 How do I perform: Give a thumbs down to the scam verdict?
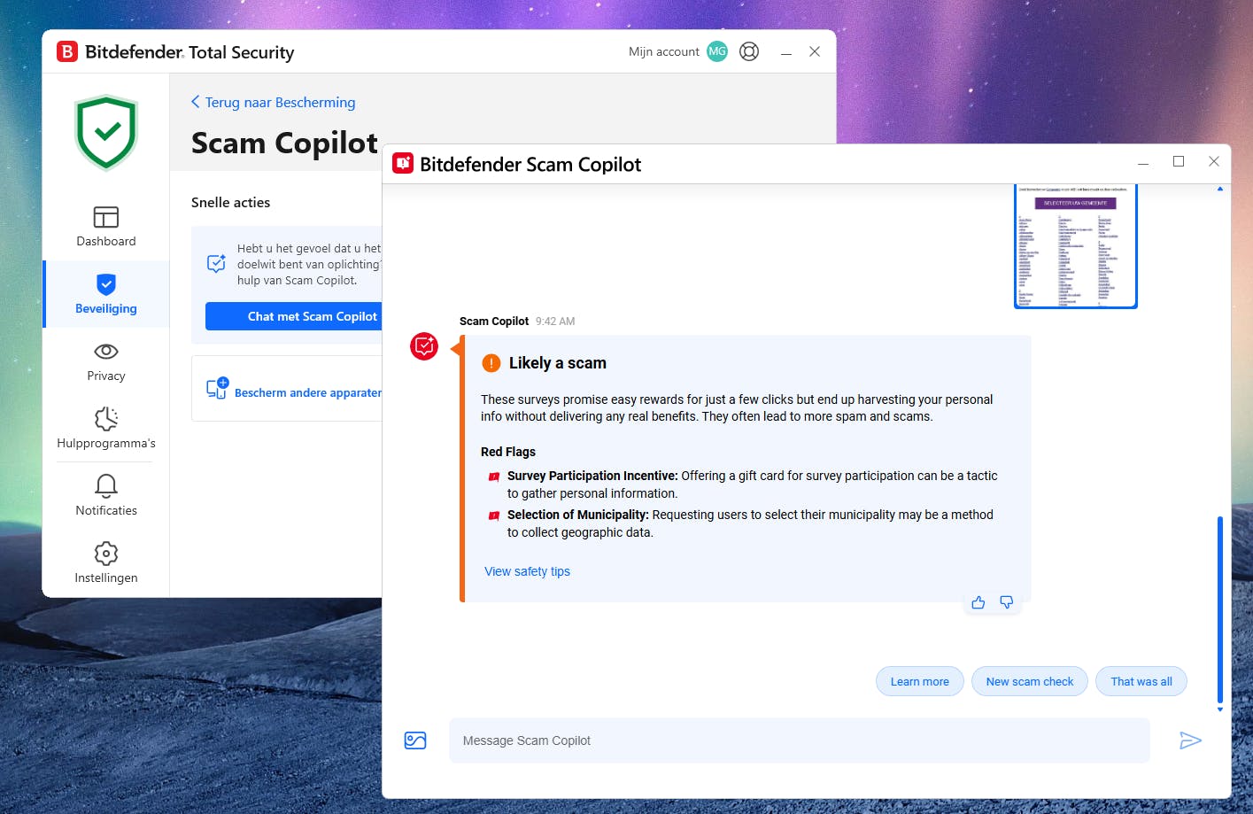click(x=1006, y=601)
